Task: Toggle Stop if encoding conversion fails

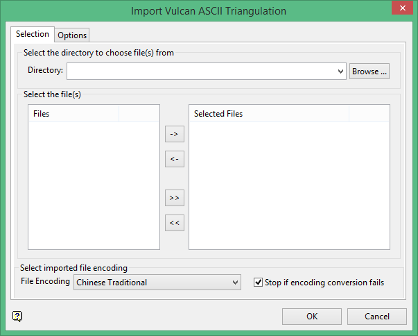Action: 259,283
